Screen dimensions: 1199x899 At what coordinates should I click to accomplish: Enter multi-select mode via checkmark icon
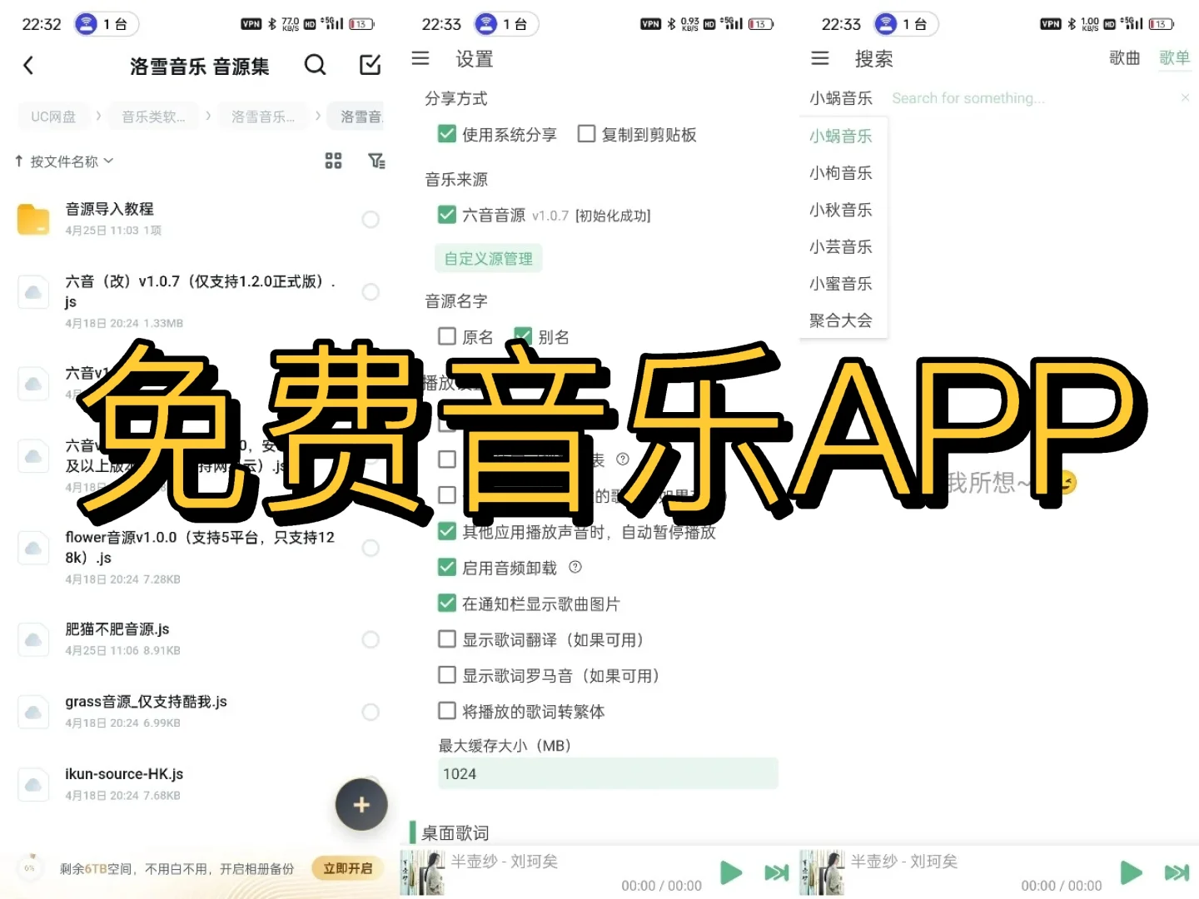(370, 65)
